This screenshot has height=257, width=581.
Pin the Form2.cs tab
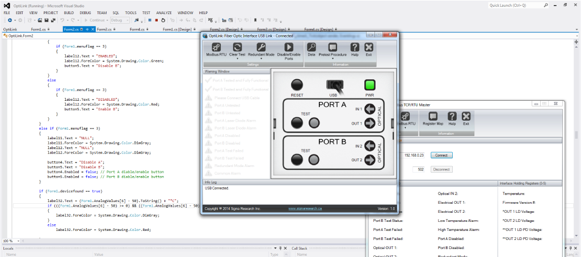[x=87, y=29]
